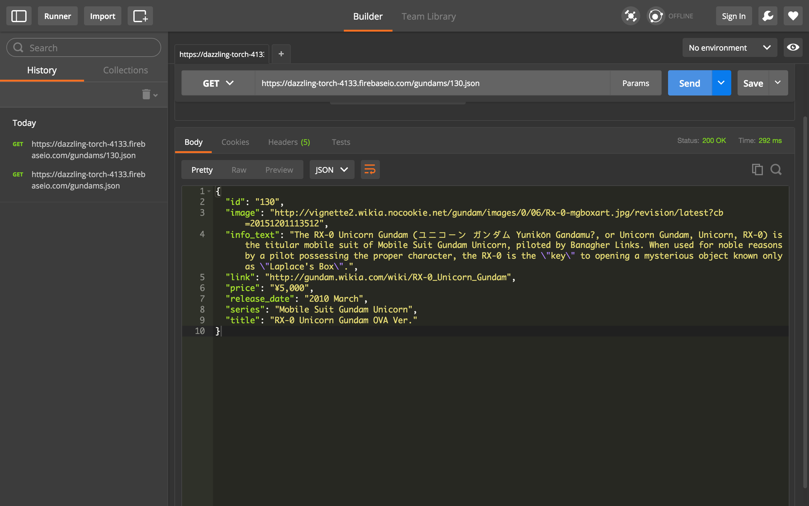
Task: Expand the Save button dropdown arrow
Action: pyautogui.click(x=779, y=83)
